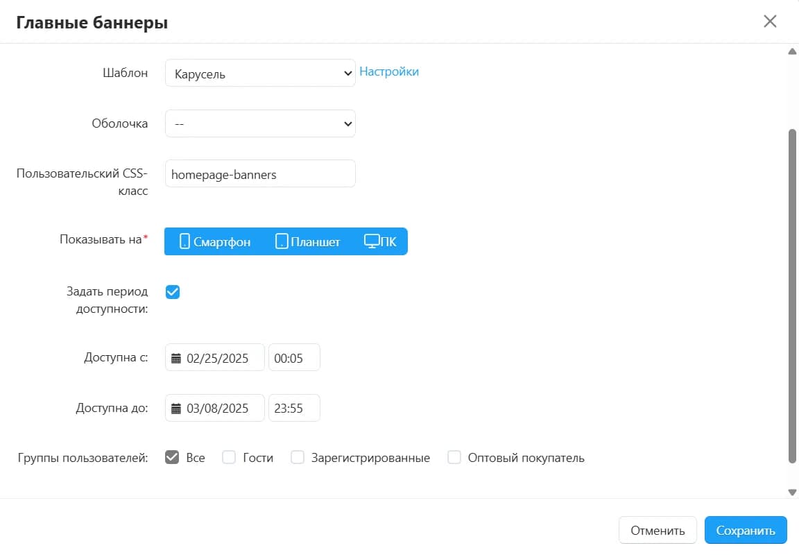Viewport: 799px width, 557px height.
Task: Check the Зарегистрированные checkbox
Action: point(298,458)
